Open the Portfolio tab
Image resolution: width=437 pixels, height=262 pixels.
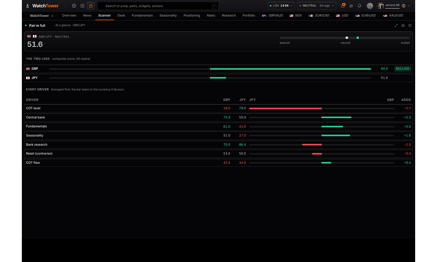pyautogui.click(x=249, y=15)
